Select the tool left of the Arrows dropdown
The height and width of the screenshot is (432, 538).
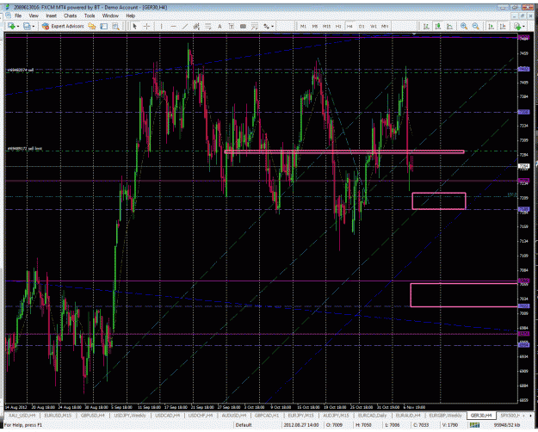255,26
